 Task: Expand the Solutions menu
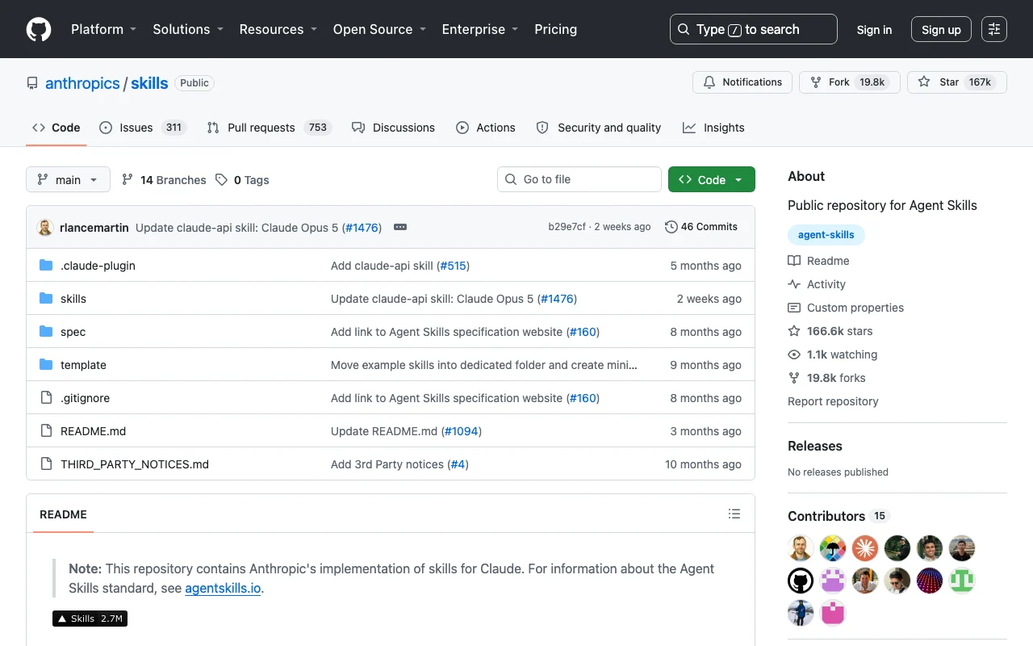pos(188,29)
